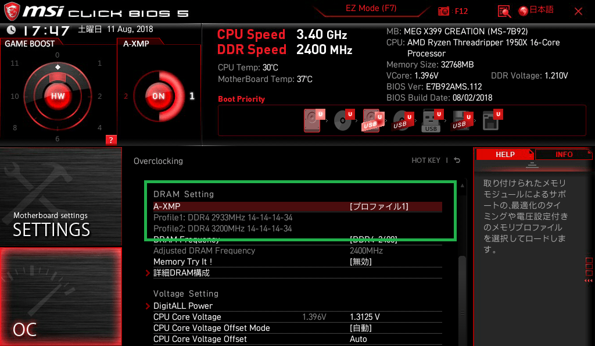The image size is (595, 346).
Task: Select the first hard disk boot device icon
Action: pyautogui.click(x=314, y=120)
